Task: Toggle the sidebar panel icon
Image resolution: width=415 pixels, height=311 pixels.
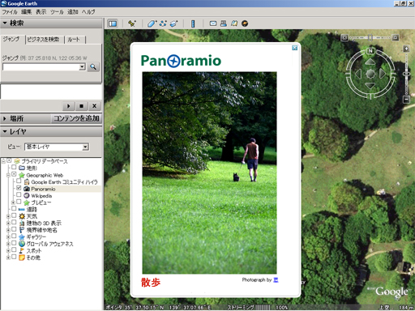Action: [113, 23]
